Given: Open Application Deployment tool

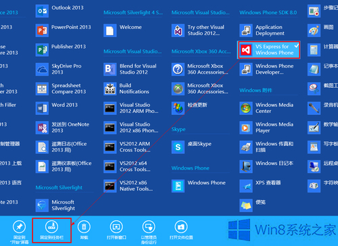Looking at the screenshot, I should pyautogui.click(x=262, y=30).
